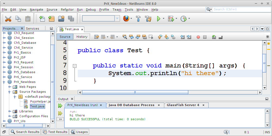Open the Usages window button
Viewport: 272px width, 136px height.
coord(79,132)
